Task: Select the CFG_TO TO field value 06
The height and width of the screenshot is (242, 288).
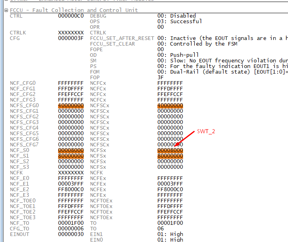Action: (x=161, y=229)
